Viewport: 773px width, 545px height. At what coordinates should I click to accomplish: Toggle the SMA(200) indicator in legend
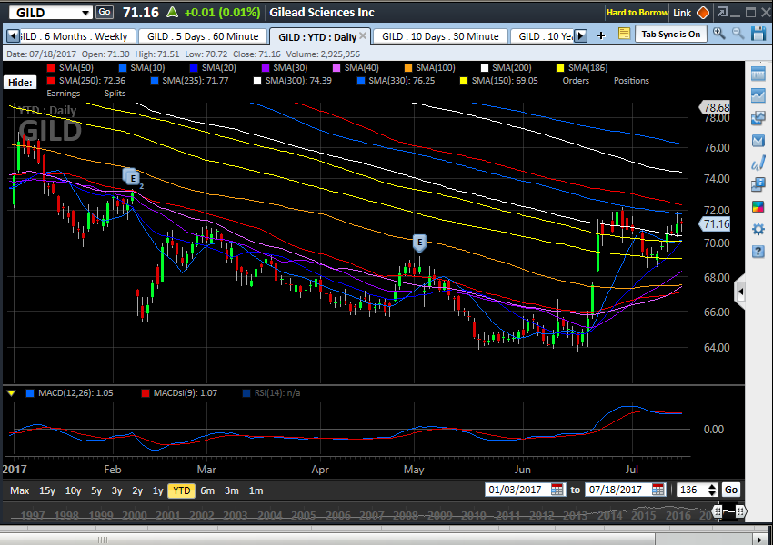pyautogui.click(x=506, y=68)
